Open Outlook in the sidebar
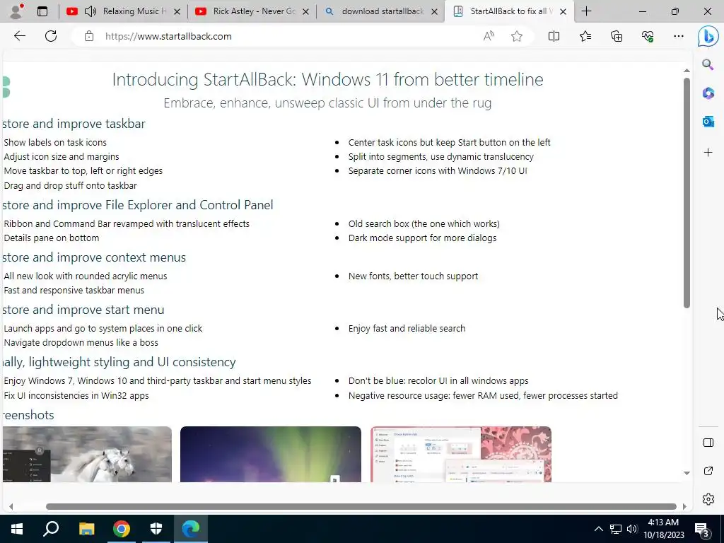 click(x=708, y=122)
